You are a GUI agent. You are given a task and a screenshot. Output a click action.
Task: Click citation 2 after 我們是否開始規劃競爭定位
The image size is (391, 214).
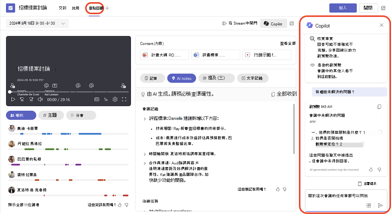pyautogui.click(x=341, y=144)
